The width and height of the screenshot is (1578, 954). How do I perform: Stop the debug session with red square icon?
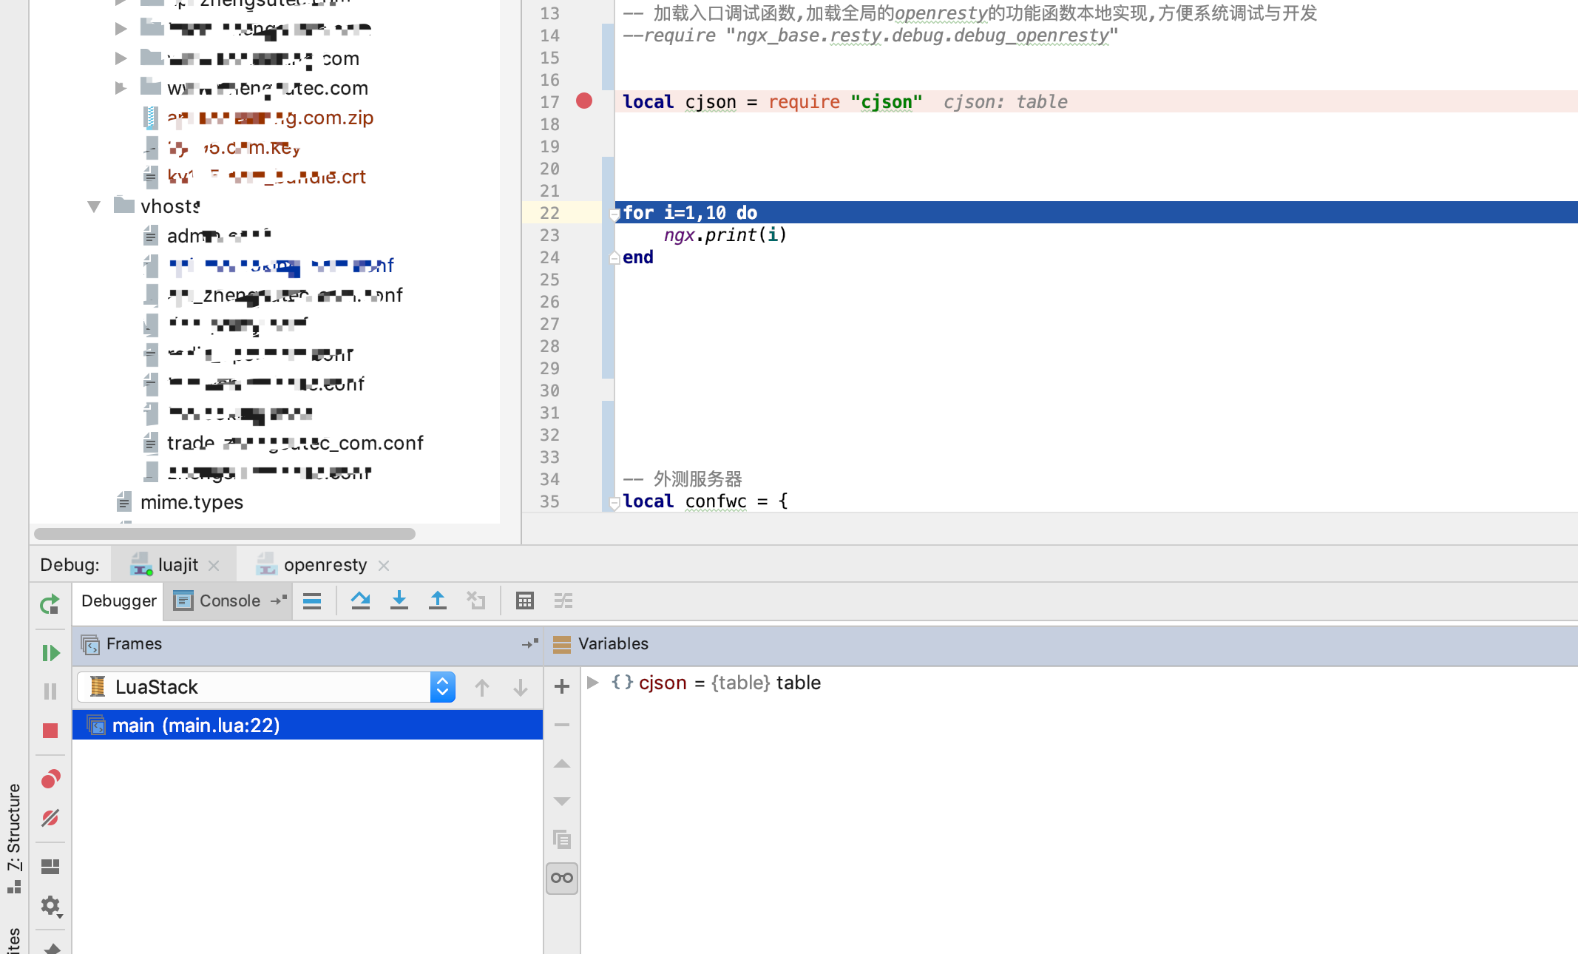coord(50,731)
